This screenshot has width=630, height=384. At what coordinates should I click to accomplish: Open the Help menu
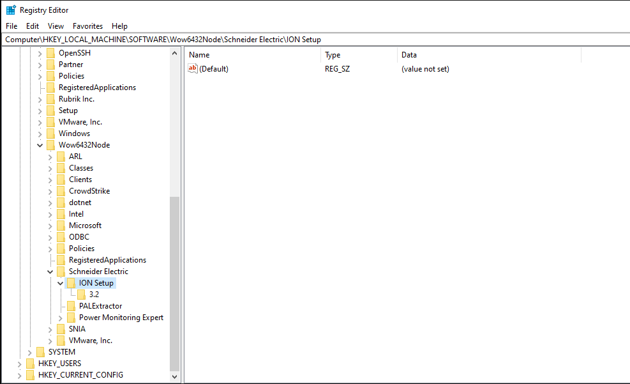tap(119, 26)
